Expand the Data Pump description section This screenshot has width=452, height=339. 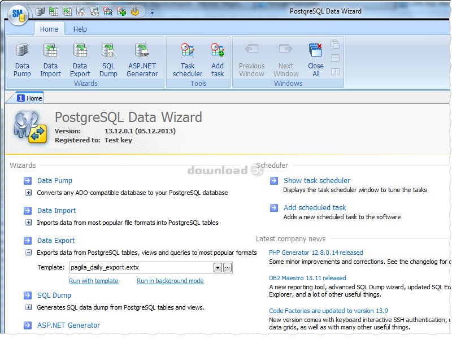click(x=28, y=193)
